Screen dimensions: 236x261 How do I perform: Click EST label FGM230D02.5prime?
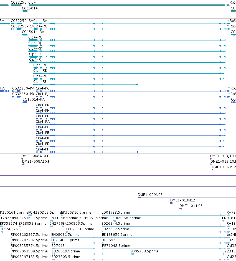pos(45,213)
